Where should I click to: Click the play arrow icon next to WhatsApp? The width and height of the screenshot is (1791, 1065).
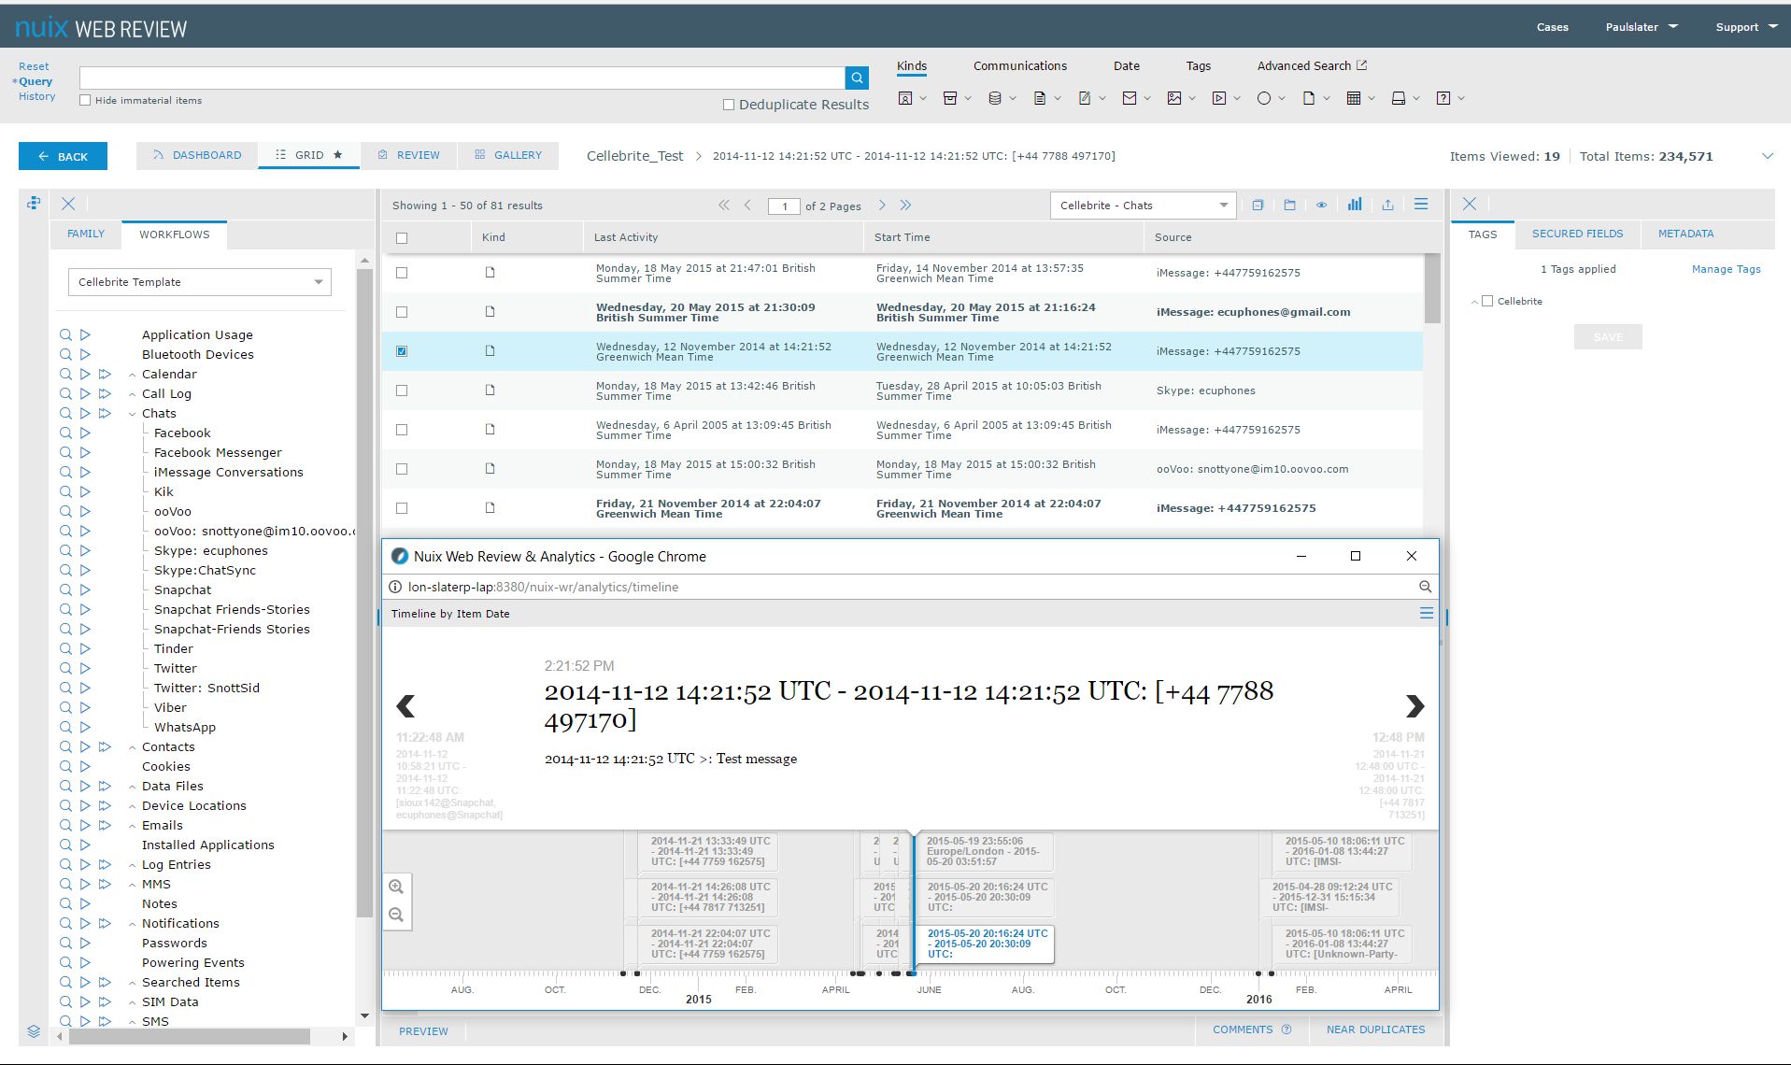pos(85,727)
